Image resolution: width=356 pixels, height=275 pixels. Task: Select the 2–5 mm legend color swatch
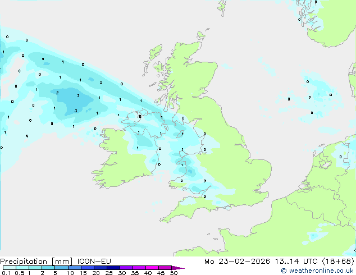coord(48,268)
